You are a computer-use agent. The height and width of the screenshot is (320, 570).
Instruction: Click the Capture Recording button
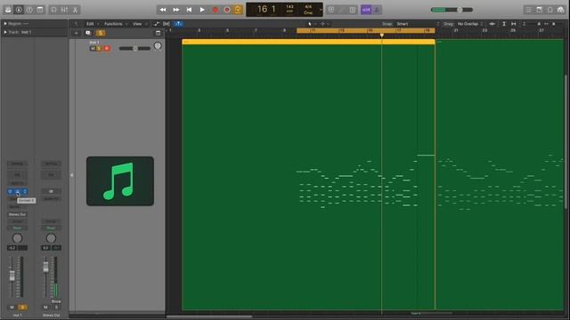pos(227,10)
